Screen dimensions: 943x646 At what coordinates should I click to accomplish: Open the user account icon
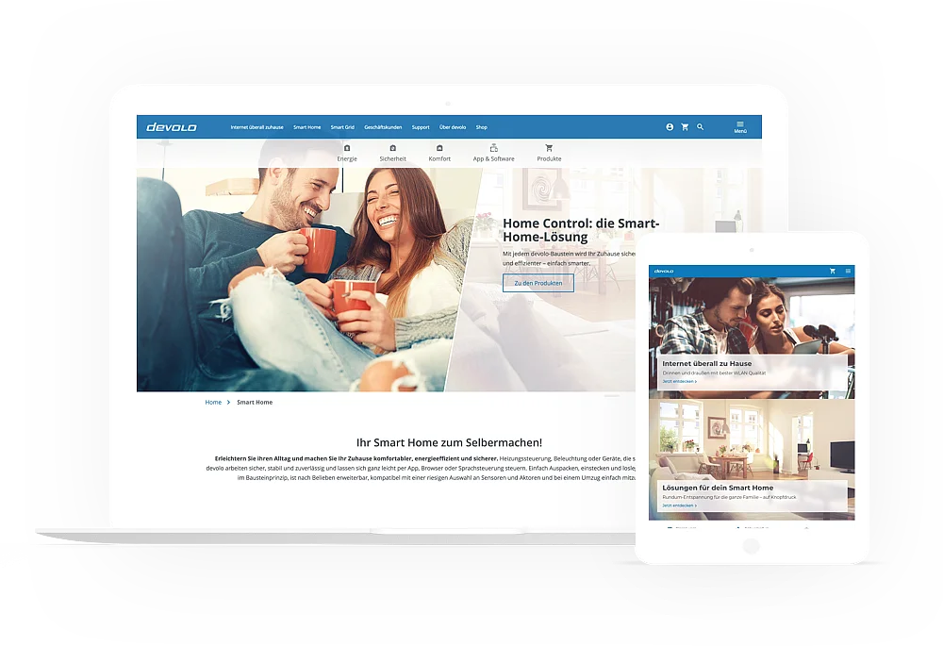click(x=670, y=126)
